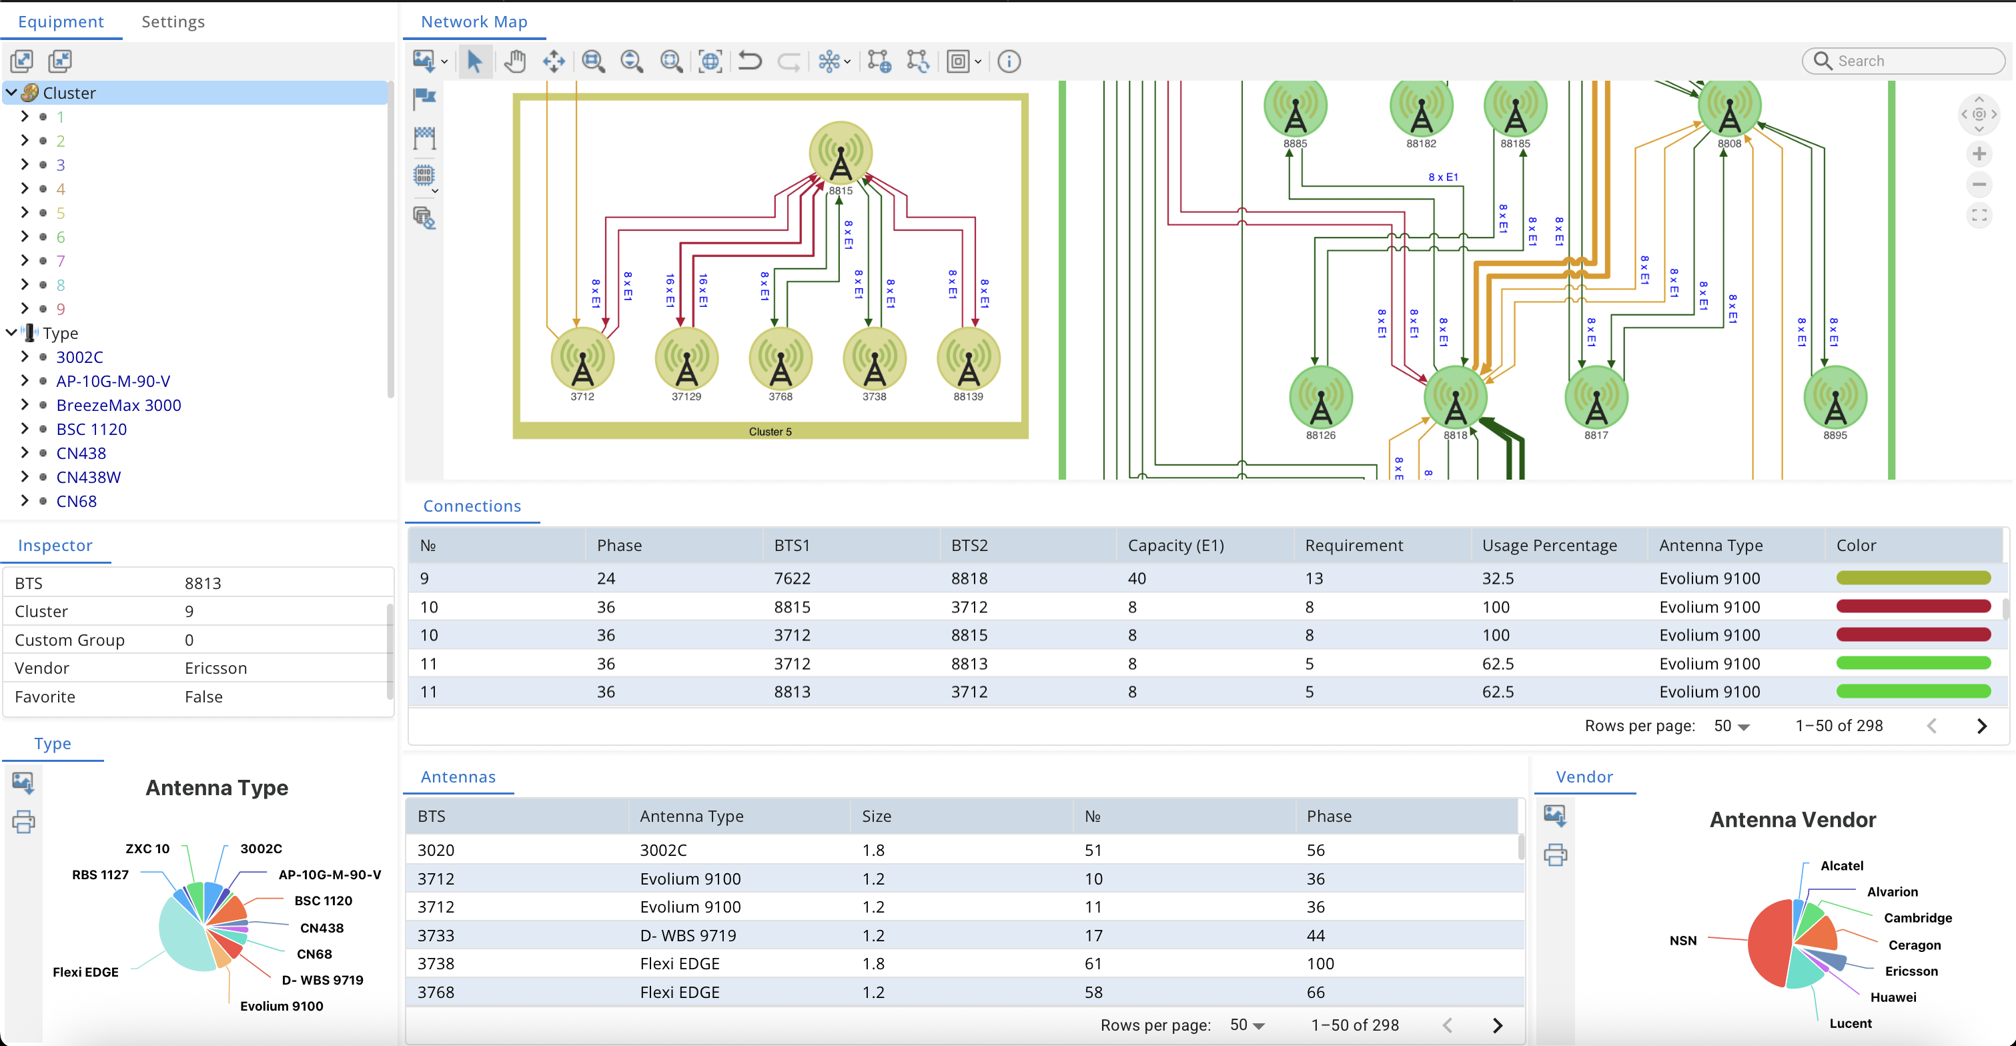Select BreezeMax 3000 in Type tree
The width and height of the screenshot is (2016, 1046).
point(118,405)
